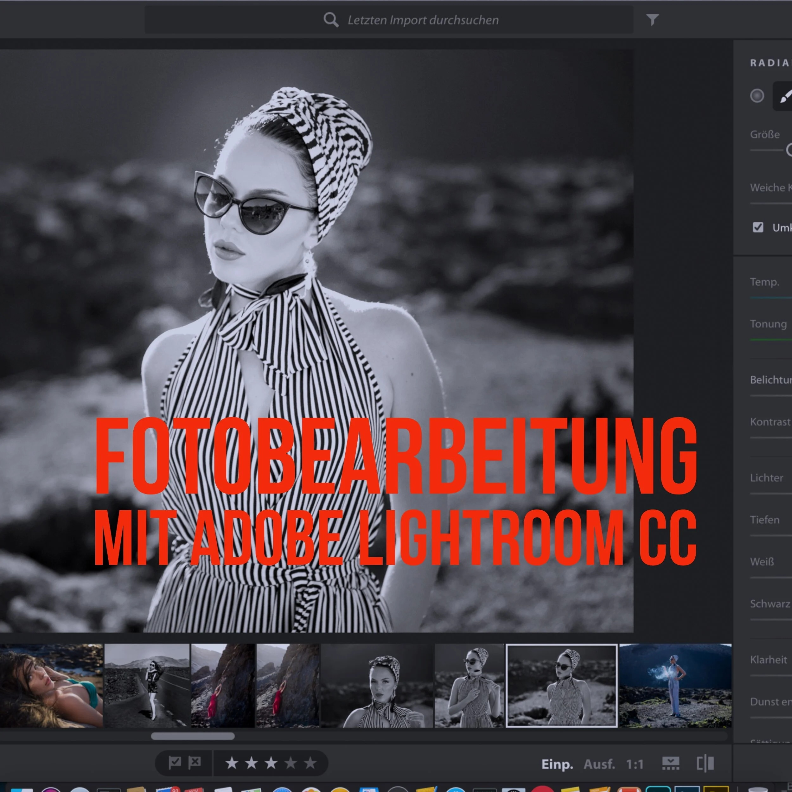Screen dimensions: 792x792
Task: Click the Klarheit label
Action: [769, 660]
